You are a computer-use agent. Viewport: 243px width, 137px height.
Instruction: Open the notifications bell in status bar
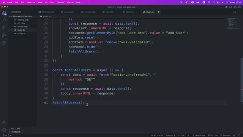pyautogui.click(x=239, y=135)
